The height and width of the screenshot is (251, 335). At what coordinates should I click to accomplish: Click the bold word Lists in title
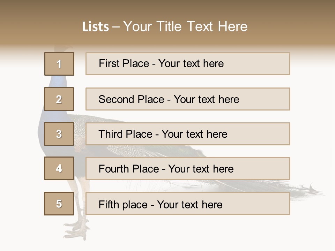pyautogui.click(x=96, y=27)
